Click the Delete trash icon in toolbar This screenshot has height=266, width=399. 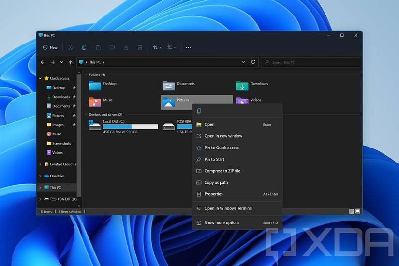[140, 47]
